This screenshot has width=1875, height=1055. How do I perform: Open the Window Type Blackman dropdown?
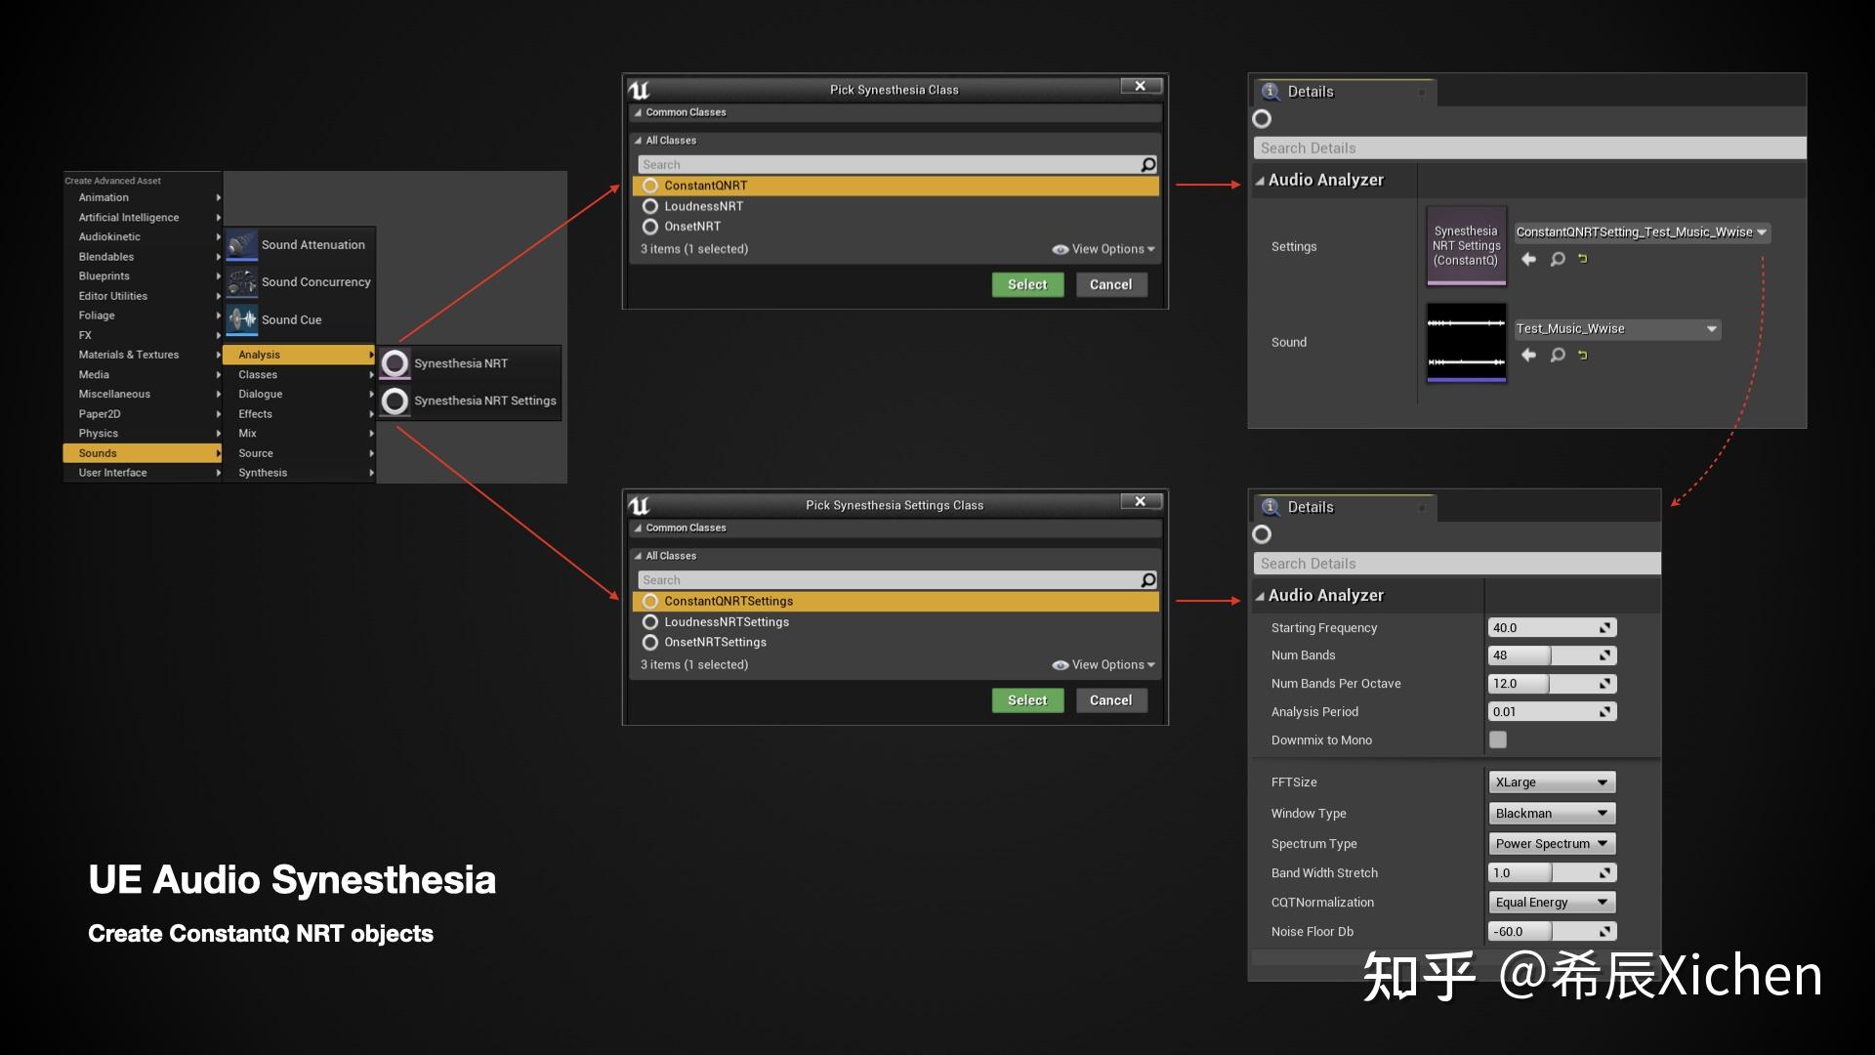[1552, 813]
